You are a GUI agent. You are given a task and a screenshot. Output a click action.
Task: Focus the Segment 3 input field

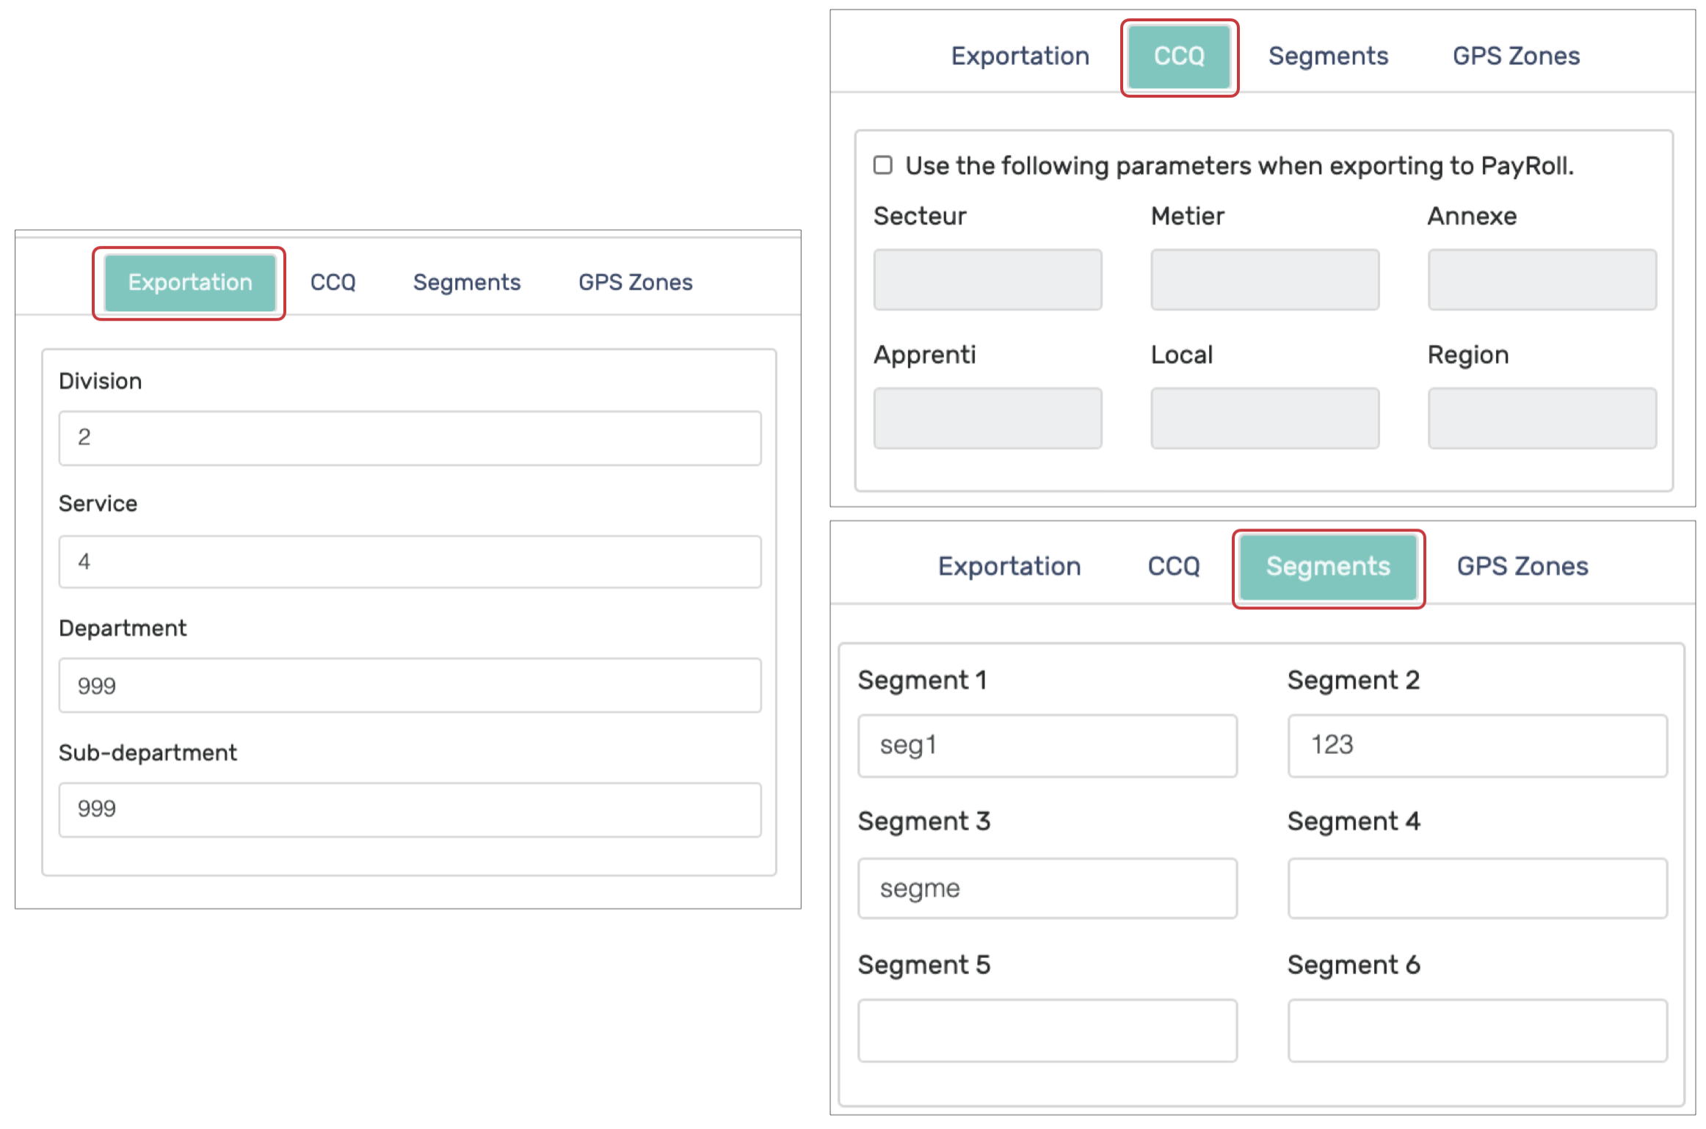tap(1047, 889)
